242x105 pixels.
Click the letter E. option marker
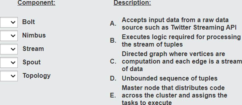pyautogui.click(x=113, y=96)
